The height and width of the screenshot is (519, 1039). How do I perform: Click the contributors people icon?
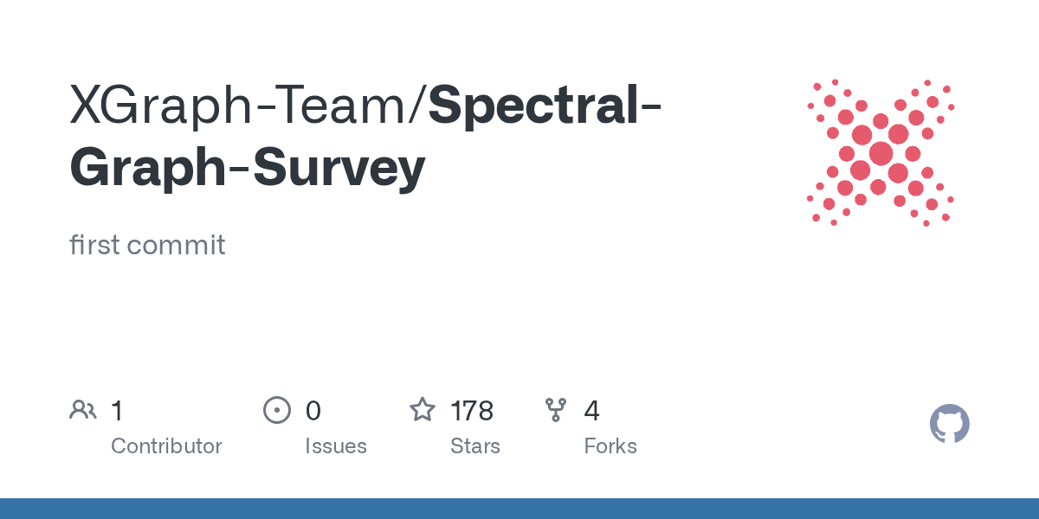83,410
